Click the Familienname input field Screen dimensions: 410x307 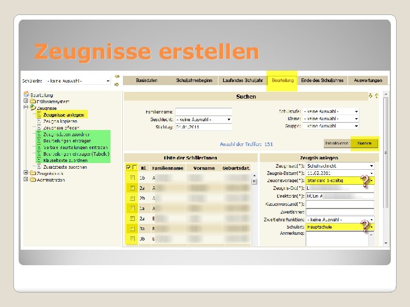tap(203, 112)
